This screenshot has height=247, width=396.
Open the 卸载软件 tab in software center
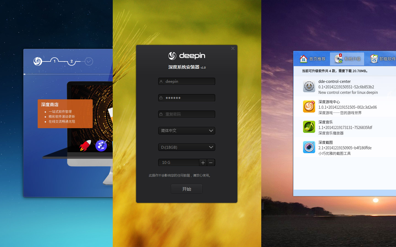click(x=382, y=59)
